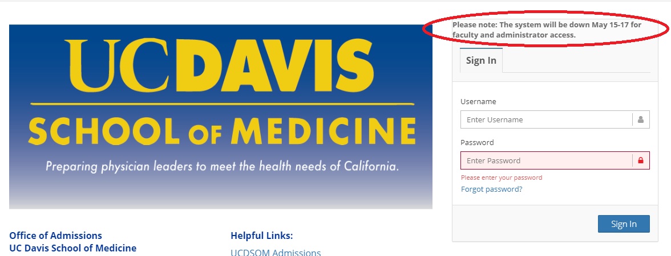The width and height of the screenshot is (671, 256).
Task: Click the red lock icon in Password field
Action: click(641, 161)
